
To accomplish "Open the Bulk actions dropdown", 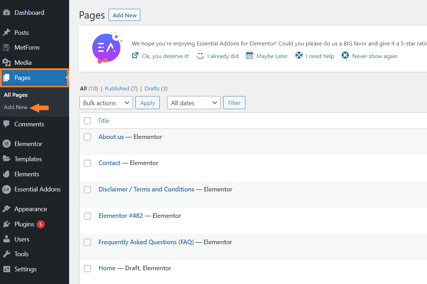I will point(106,102).
